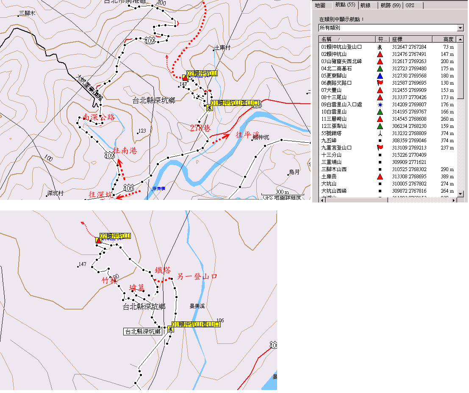Click the red triangle icon for 土庫岳
Viewport: 469px width, 393px height.
click(x=380, y=176)
